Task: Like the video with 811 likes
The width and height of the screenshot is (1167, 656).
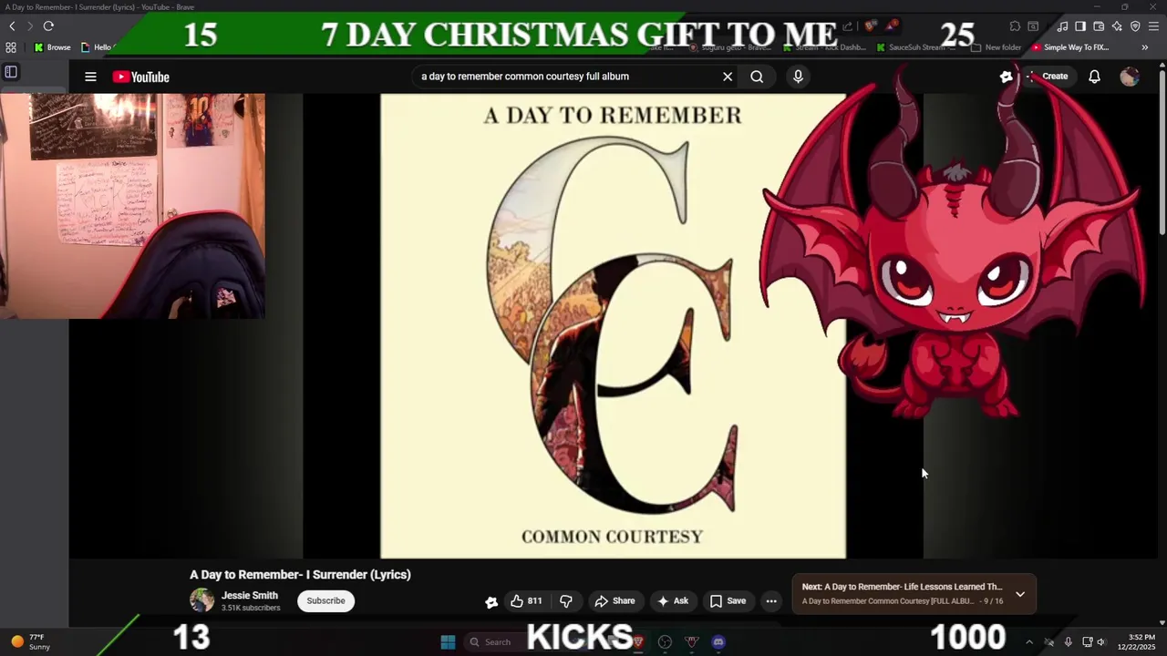Action: pyautogui.click(x=526, y=600)
